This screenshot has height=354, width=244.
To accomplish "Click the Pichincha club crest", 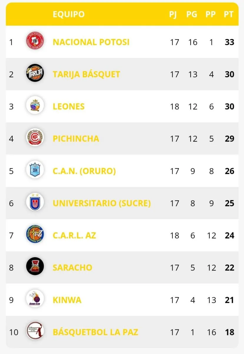I will click(x=35, y=138).
